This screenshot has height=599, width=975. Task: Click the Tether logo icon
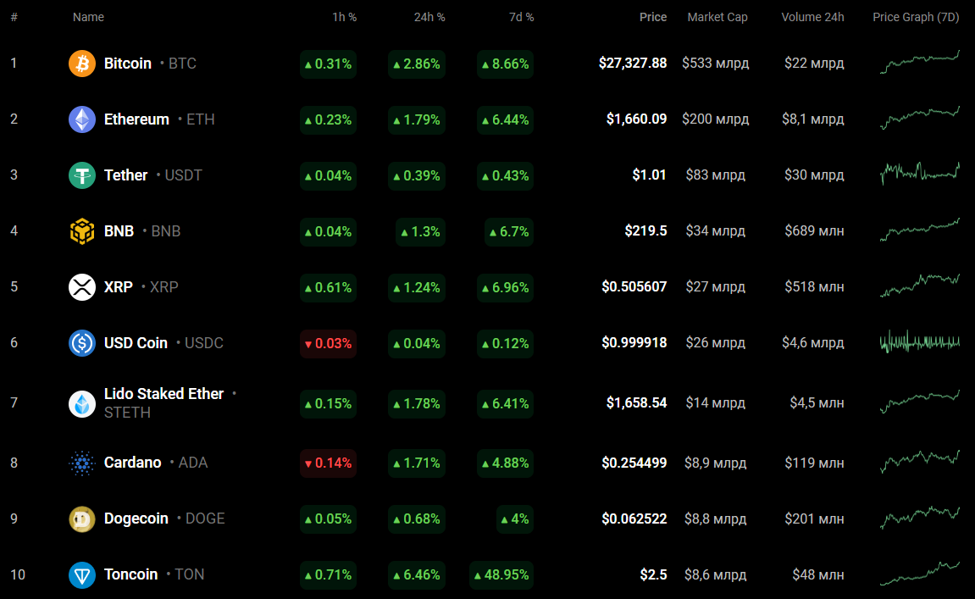(82, 175)
